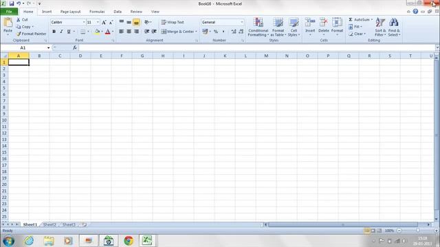The width and height of the screenshot is (440, 247).
Task: Open Format as Table gallery
Action: point(278,27)
